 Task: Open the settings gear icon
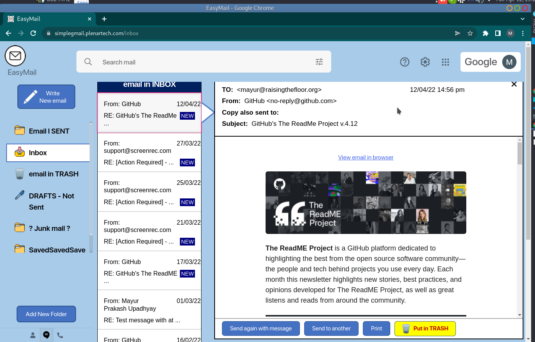click(x=425, y=62)
